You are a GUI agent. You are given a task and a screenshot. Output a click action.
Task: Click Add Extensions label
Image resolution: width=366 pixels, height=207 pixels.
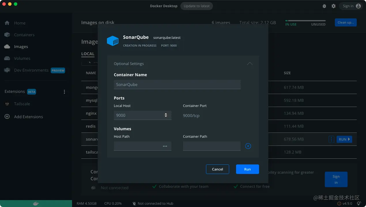[29, 117]
